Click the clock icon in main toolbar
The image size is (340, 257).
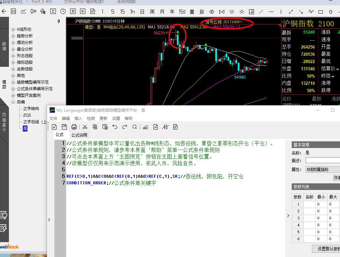[x=63, y=11]
